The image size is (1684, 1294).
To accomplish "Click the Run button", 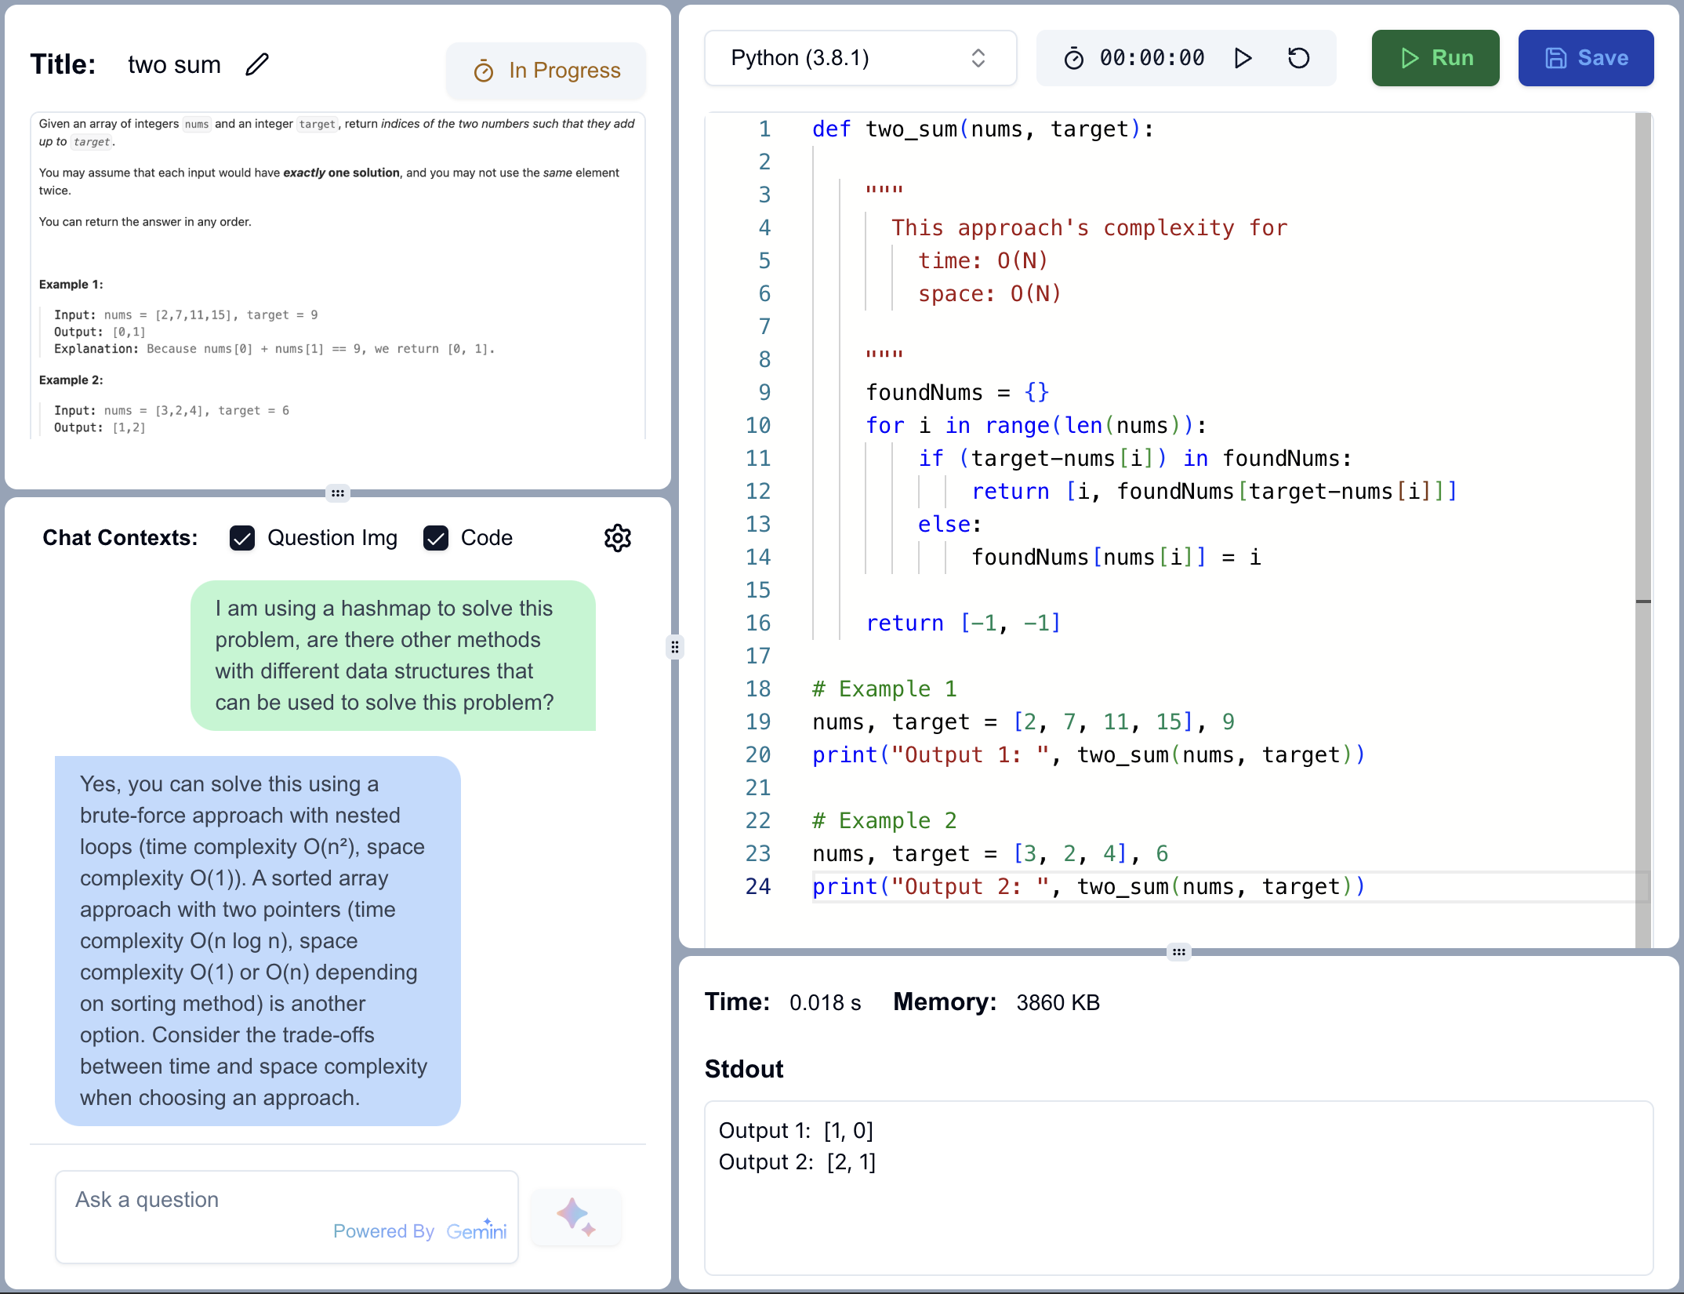I will (x=1435, y=57).
